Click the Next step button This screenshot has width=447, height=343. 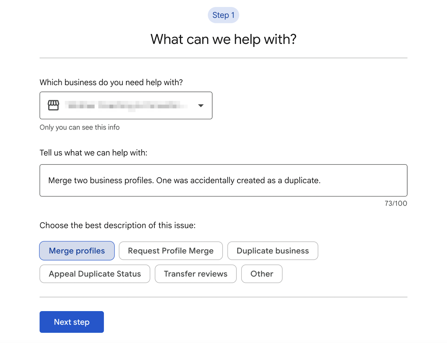coord(72,322)
